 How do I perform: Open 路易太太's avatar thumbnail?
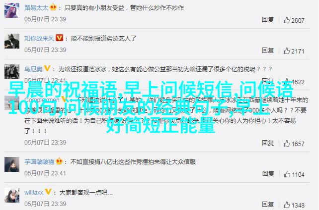coord(12,10)
